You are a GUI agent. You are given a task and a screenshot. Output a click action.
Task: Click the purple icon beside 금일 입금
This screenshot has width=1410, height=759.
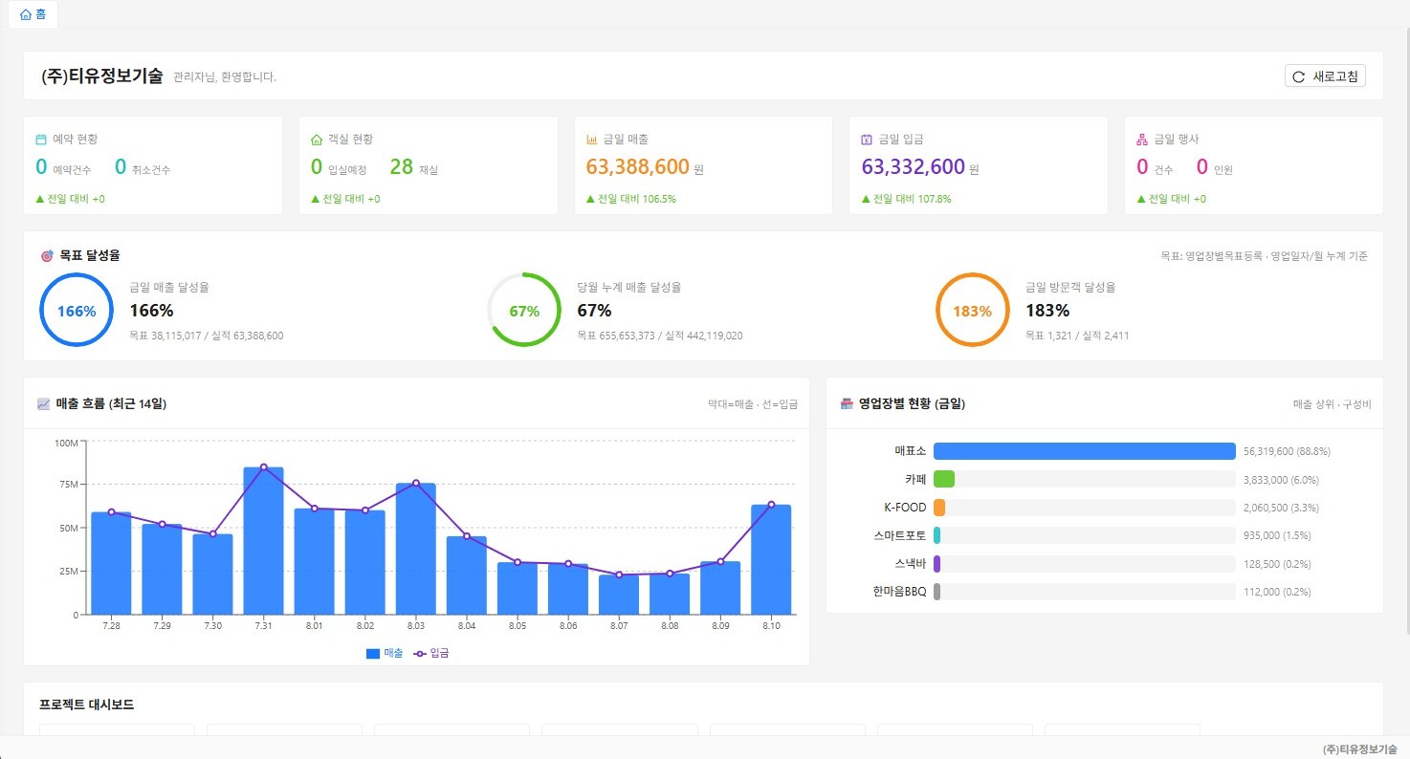(868, 140)
